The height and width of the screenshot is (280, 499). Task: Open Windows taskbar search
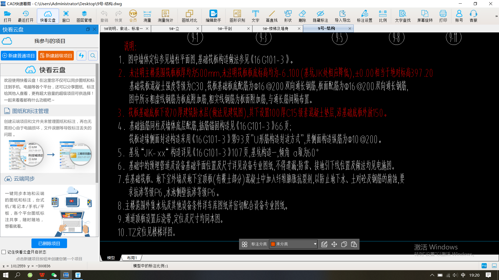[17, 275]
